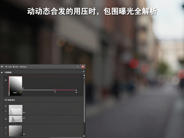Click the down arrow at the scrollbar's bottom

(84, 136)
